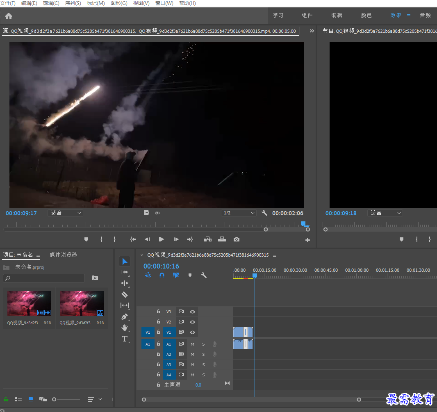Switch to the 颜色 workspace
Viewport: 437px width, 412px height.
(x=366, y=15)
